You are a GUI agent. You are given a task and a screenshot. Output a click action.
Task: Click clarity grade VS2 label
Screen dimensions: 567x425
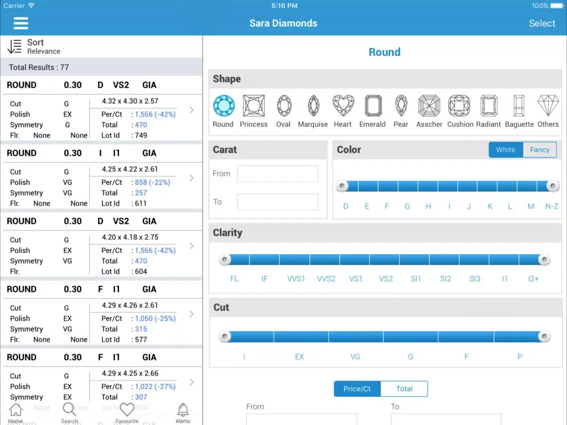pyautogui.click(x=386, y=279)
